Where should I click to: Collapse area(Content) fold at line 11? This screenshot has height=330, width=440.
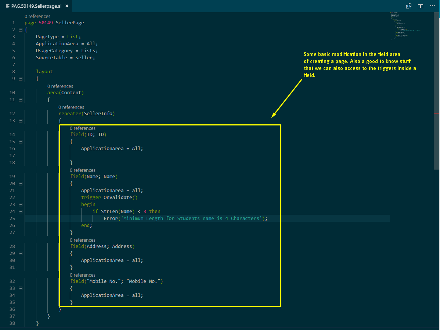coord(21,99)
